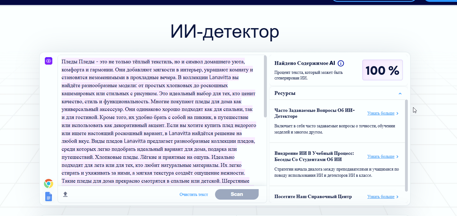This screenshot has width=457, height=216.
Task: Click the text area scrollbar thumb
Action: [x=265, y=87]
